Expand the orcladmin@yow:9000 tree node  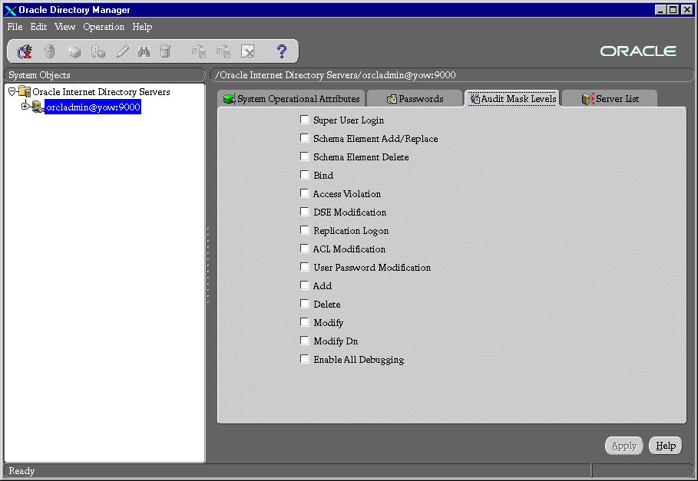(25, 107)
